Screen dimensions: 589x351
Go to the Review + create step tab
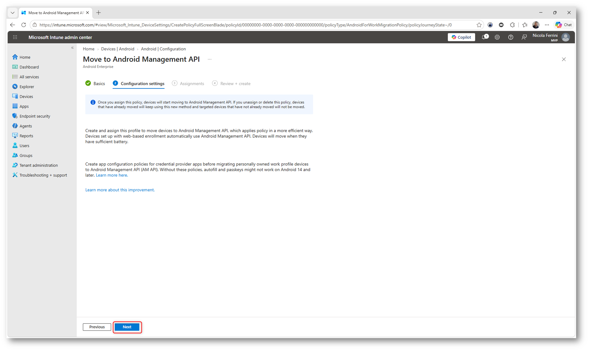tap(231, 83)
